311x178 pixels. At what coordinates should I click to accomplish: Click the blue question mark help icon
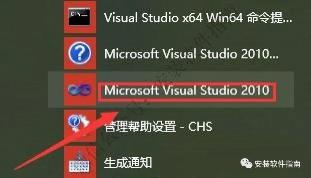79,53
